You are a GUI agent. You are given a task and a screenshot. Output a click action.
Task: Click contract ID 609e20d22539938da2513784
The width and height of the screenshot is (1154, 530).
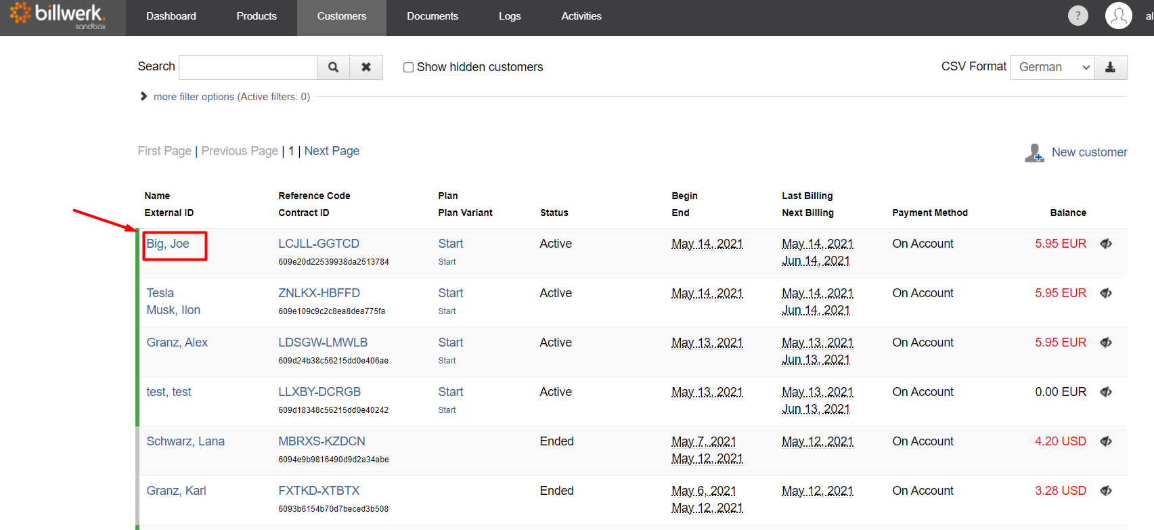click(334, 262)
